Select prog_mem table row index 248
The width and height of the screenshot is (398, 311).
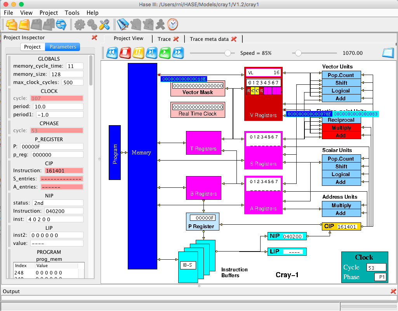pyautogui.click(x=46, y=273)
